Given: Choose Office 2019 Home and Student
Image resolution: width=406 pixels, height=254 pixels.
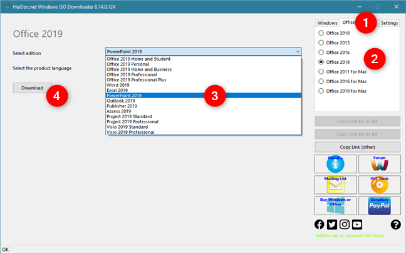Looking at the screenshot, I should 204,59.
